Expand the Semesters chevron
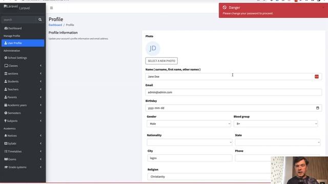This screenshot has height=184, width=328. click(x=40, y=113)
